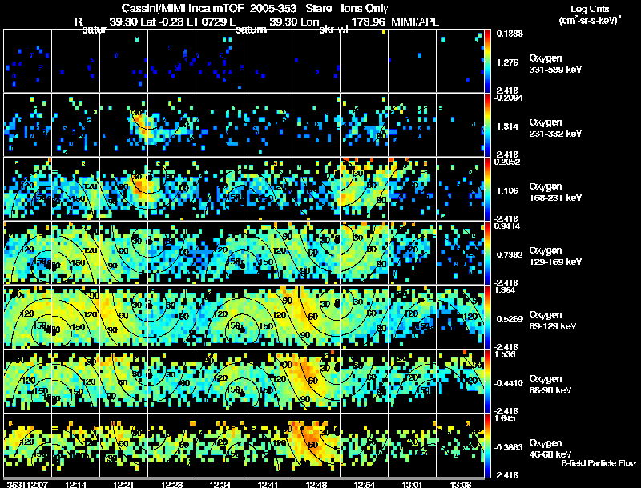Viewport: 641px width, 488px height.
Task: Select the 12:07 panel in 89-129 keV row
Action: 28,317
